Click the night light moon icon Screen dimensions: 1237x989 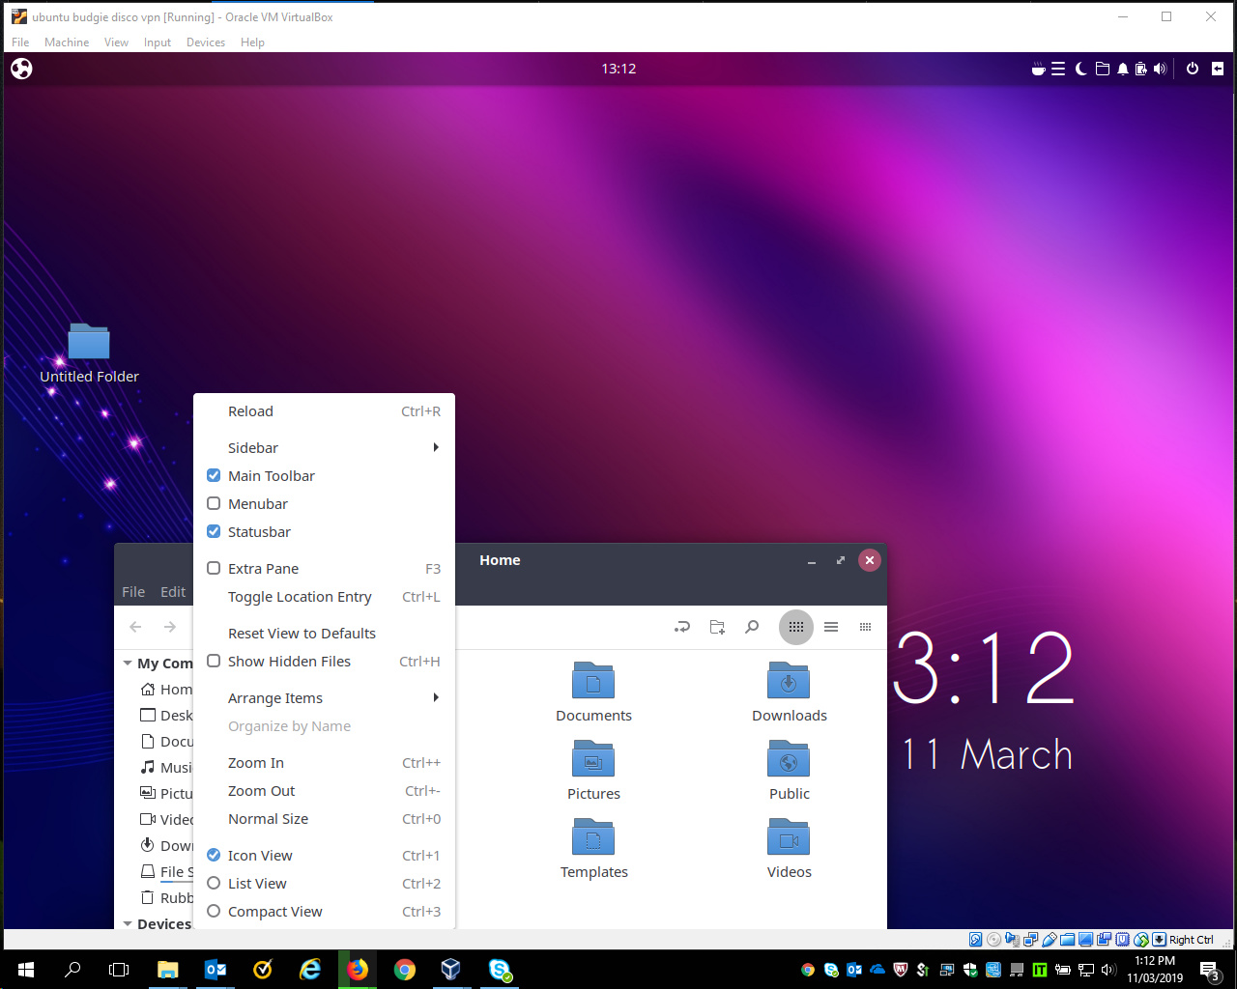click(1080, 69)
